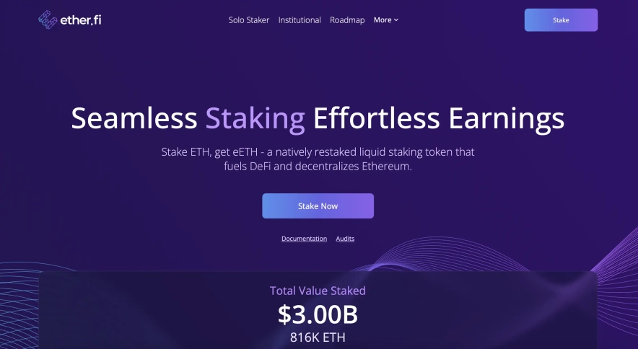
Task: Click the Stake ETH, get eETH description
Action: 318,153
